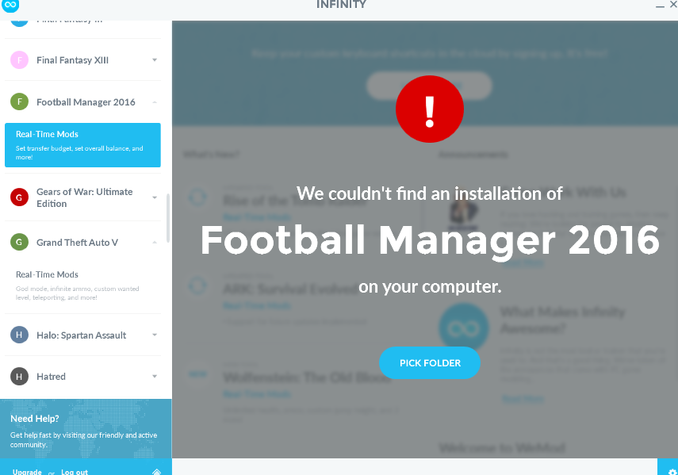The width and height of the screenshot is (678, 475).
Task: Collapse the Football Manager 2016 entry
Action: tap(155, 102)
